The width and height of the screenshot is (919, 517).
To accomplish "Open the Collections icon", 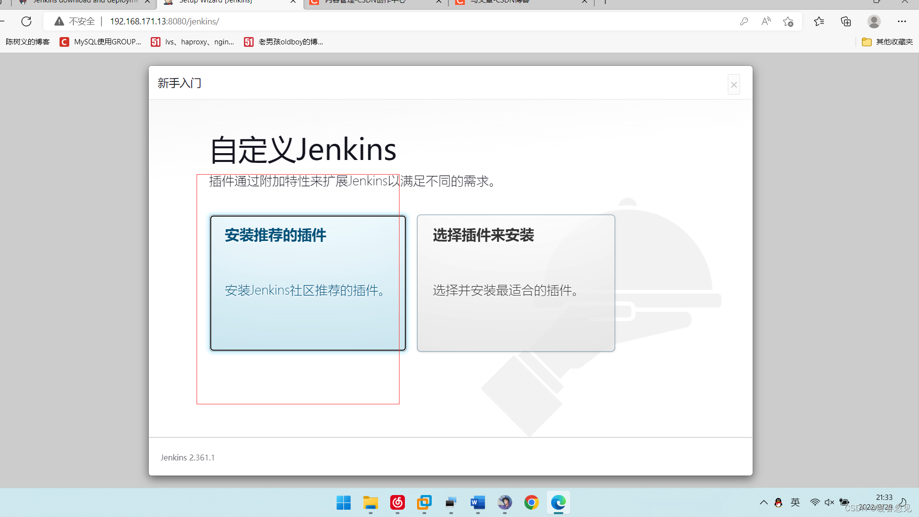I will (x=846, y=21).
